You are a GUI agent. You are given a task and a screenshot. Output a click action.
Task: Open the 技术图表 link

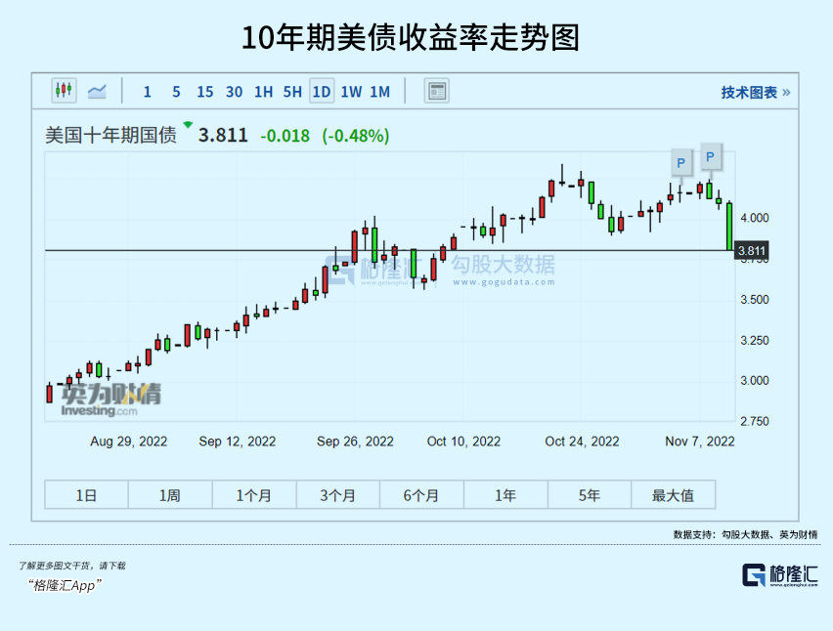coord(756,93)
